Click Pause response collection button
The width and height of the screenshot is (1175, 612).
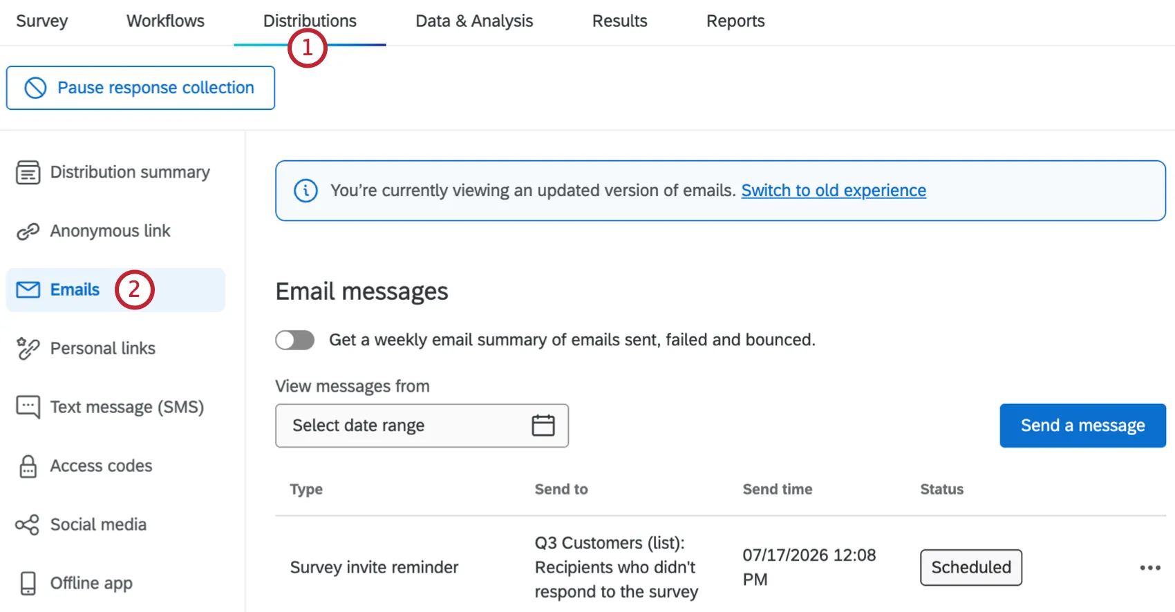pos(140,88)
